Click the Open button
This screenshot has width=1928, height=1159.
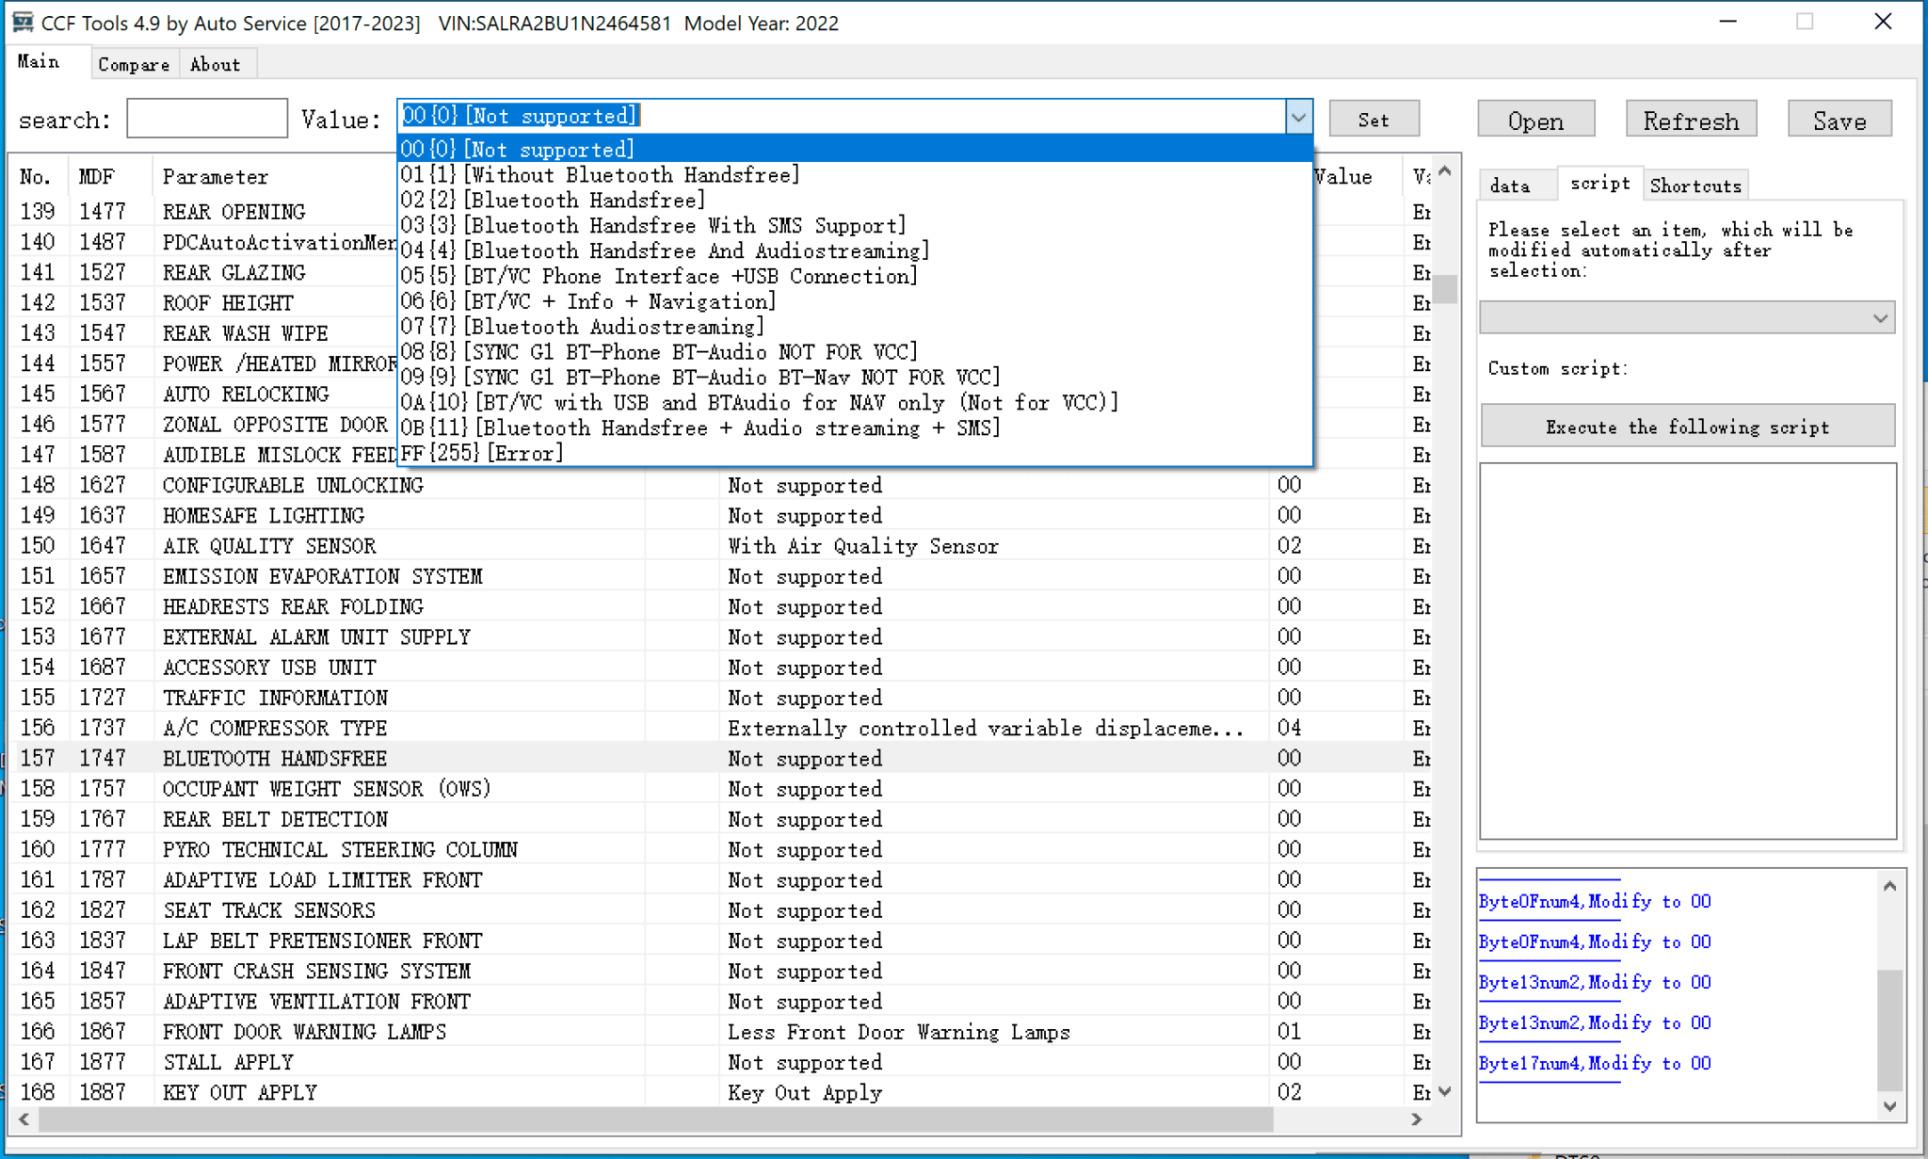pos(1534,119)
